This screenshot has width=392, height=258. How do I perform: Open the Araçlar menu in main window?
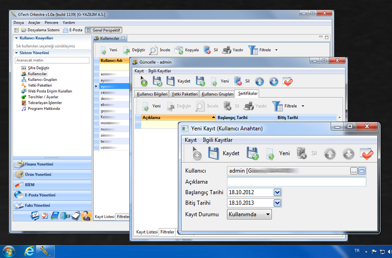point(34,22)
